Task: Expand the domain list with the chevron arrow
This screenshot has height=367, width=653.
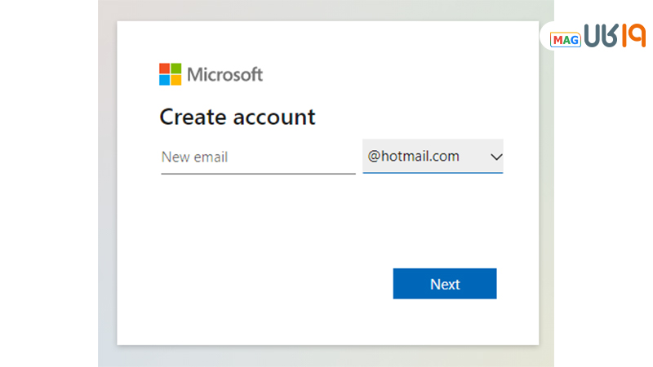Action: click(x=495, y=157)
